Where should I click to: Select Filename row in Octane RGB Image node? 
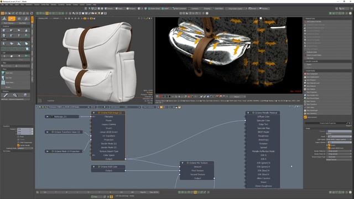(x=108, y=117)
